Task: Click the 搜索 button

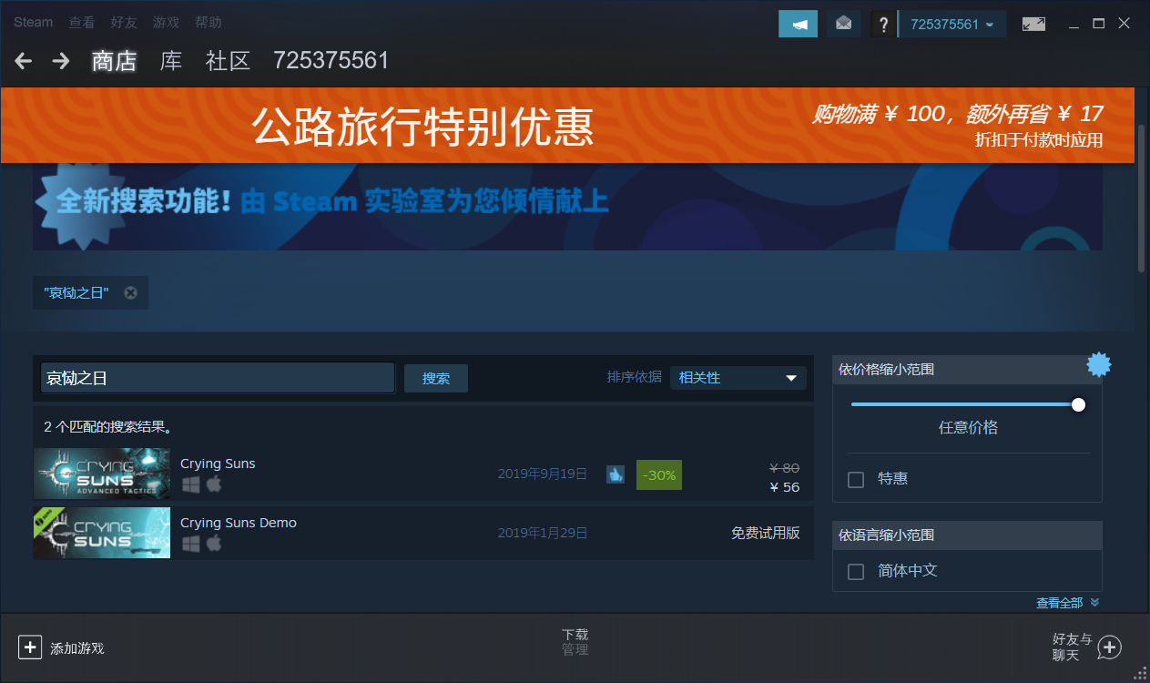Action: click(436, 378)
